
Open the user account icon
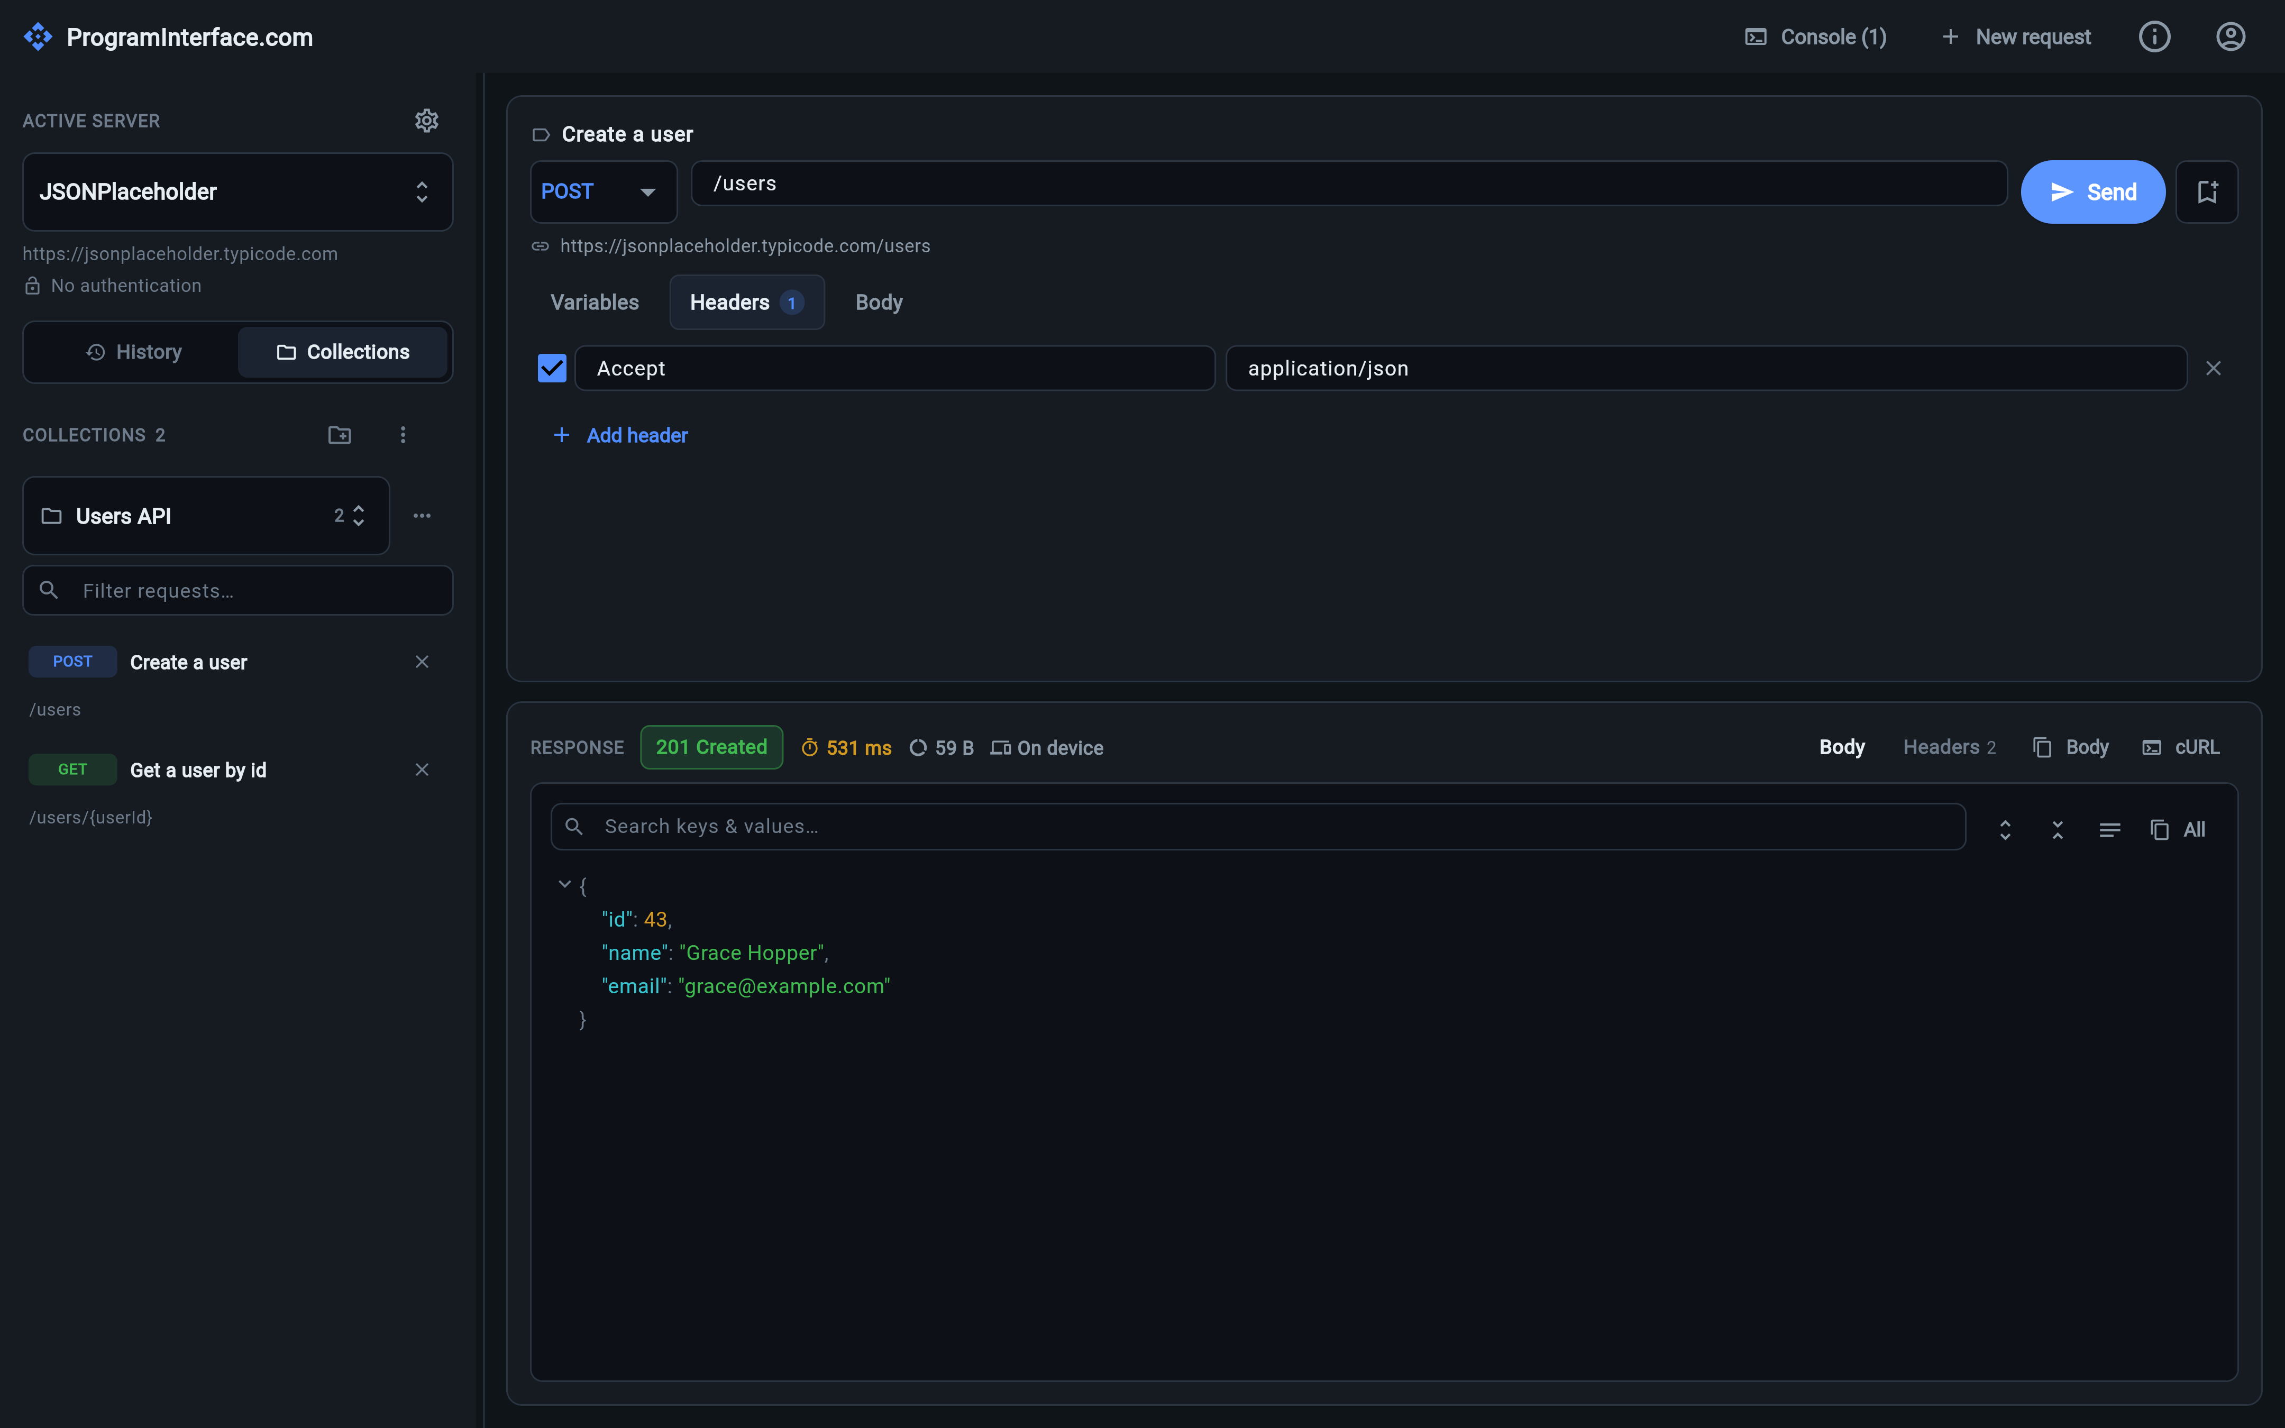[2230, 37]
